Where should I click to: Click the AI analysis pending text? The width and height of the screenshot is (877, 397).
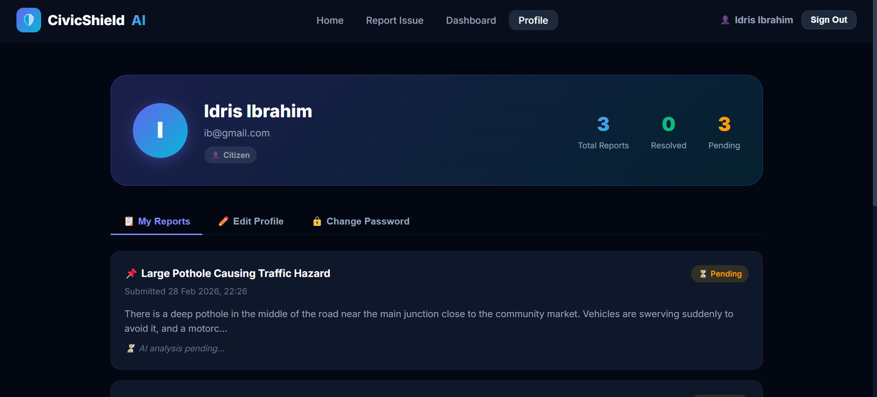tap(182, 349)
